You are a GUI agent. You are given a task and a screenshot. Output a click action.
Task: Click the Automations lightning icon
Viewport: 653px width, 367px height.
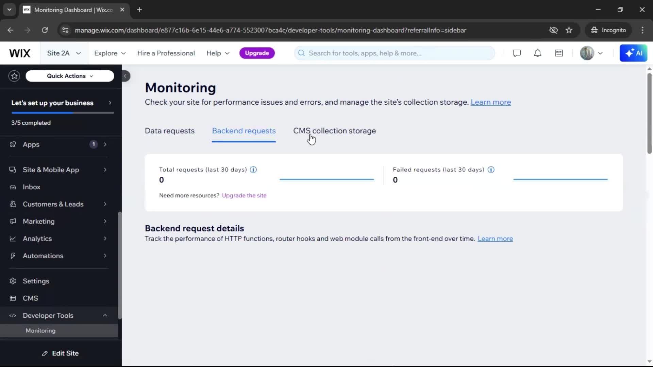[x=13, y=256]
